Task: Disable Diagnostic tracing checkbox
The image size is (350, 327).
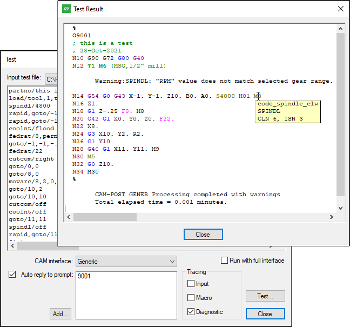Action: pos(191,312)
